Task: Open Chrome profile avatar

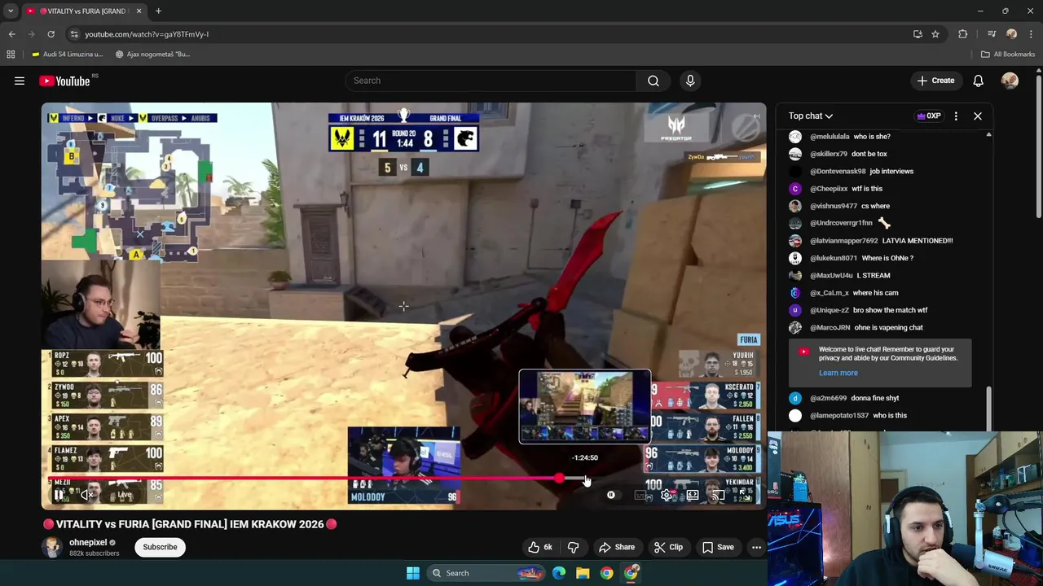Action: (1012, 34)
